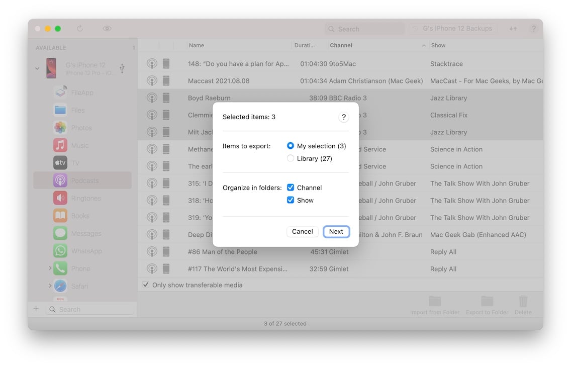This screenshot has width=571, height=367.
Task: Click Adam Christianson (Mac Geek) channel cell
Action: pos(376,81)
